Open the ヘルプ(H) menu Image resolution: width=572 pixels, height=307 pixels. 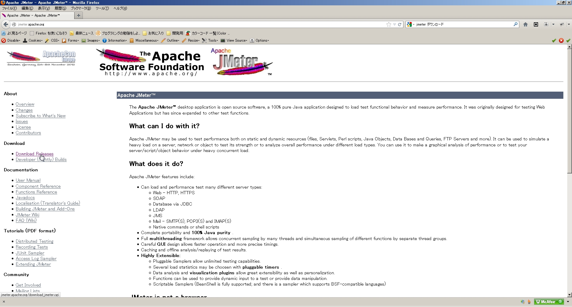(x=120, y=8)
